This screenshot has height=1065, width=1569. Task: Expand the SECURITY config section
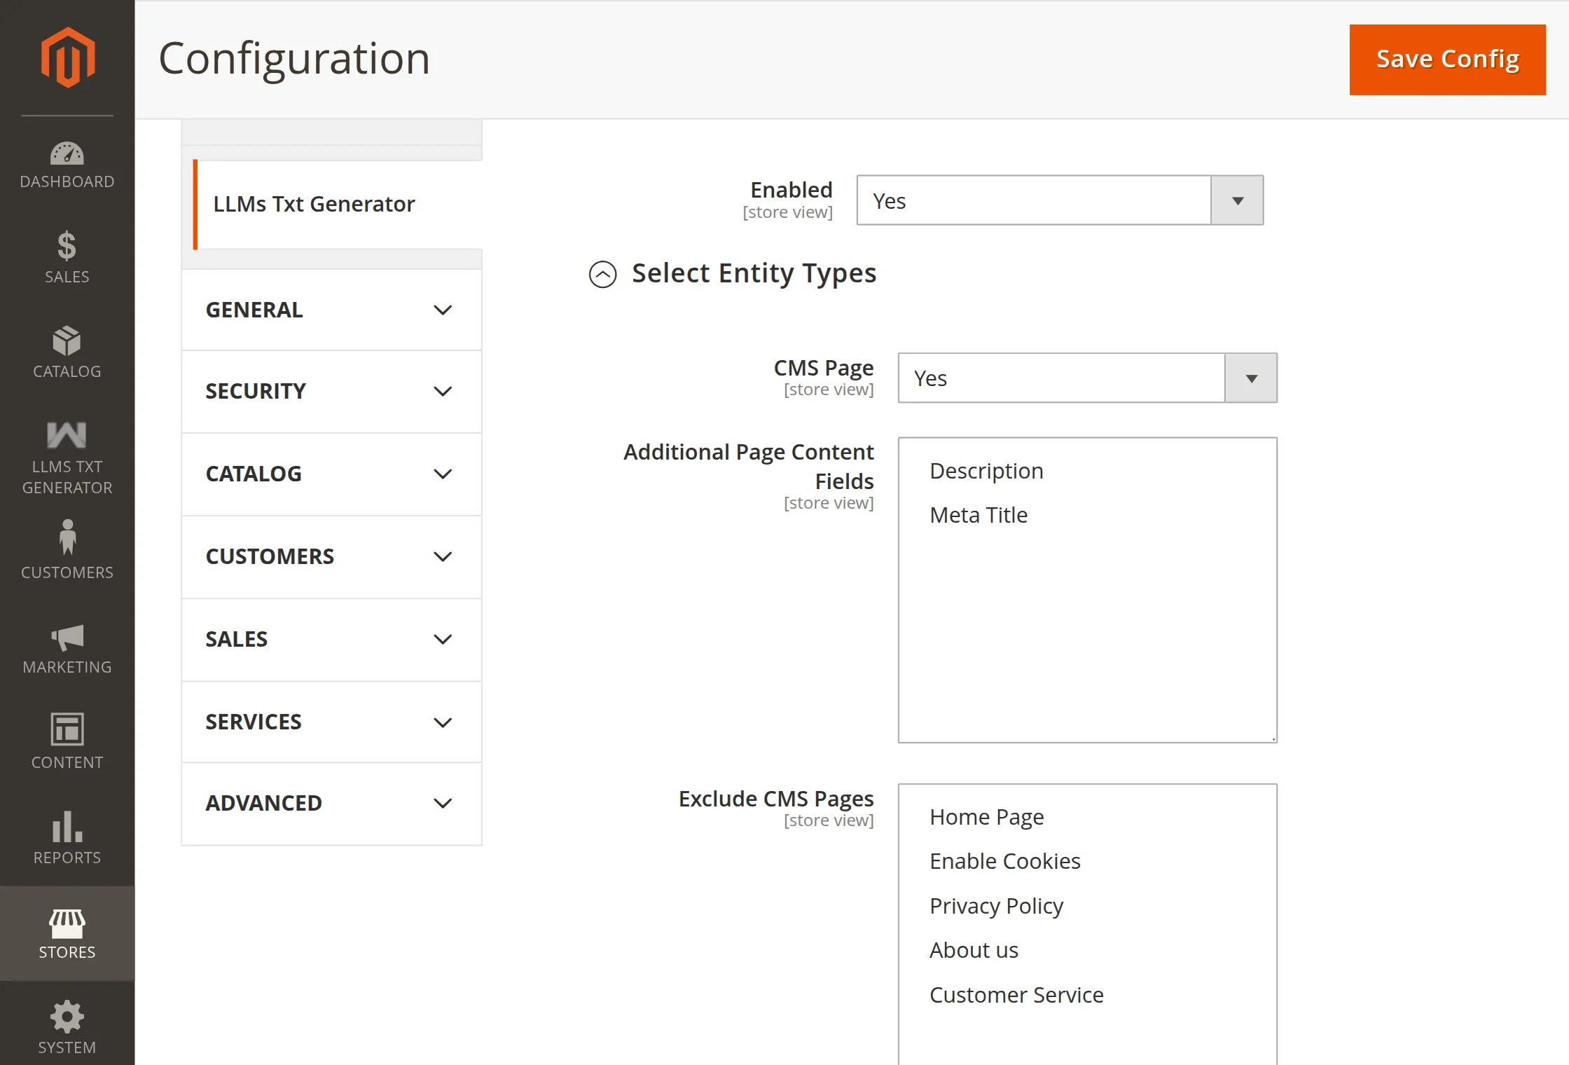click(331, 391)
